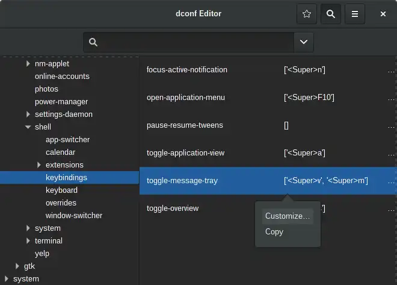This screenshot has width=397, height=285.
Task: Click the ['<Super>n'] value
Action: point(304,70)
